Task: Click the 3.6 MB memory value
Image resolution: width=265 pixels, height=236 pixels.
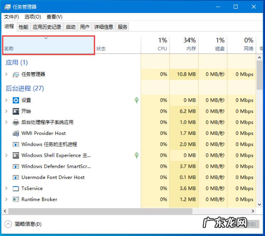Action: coord(187,188)
